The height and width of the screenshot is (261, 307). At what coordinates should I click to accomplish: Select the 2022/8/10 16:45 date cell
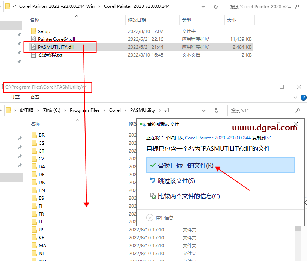[x=146, y=55]
